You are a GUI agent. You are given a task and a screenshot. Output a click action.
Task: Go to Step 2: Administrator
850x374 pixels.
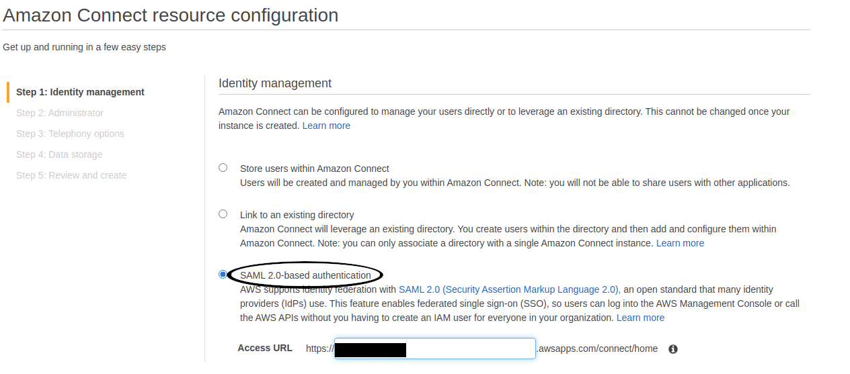coord(60,113)
